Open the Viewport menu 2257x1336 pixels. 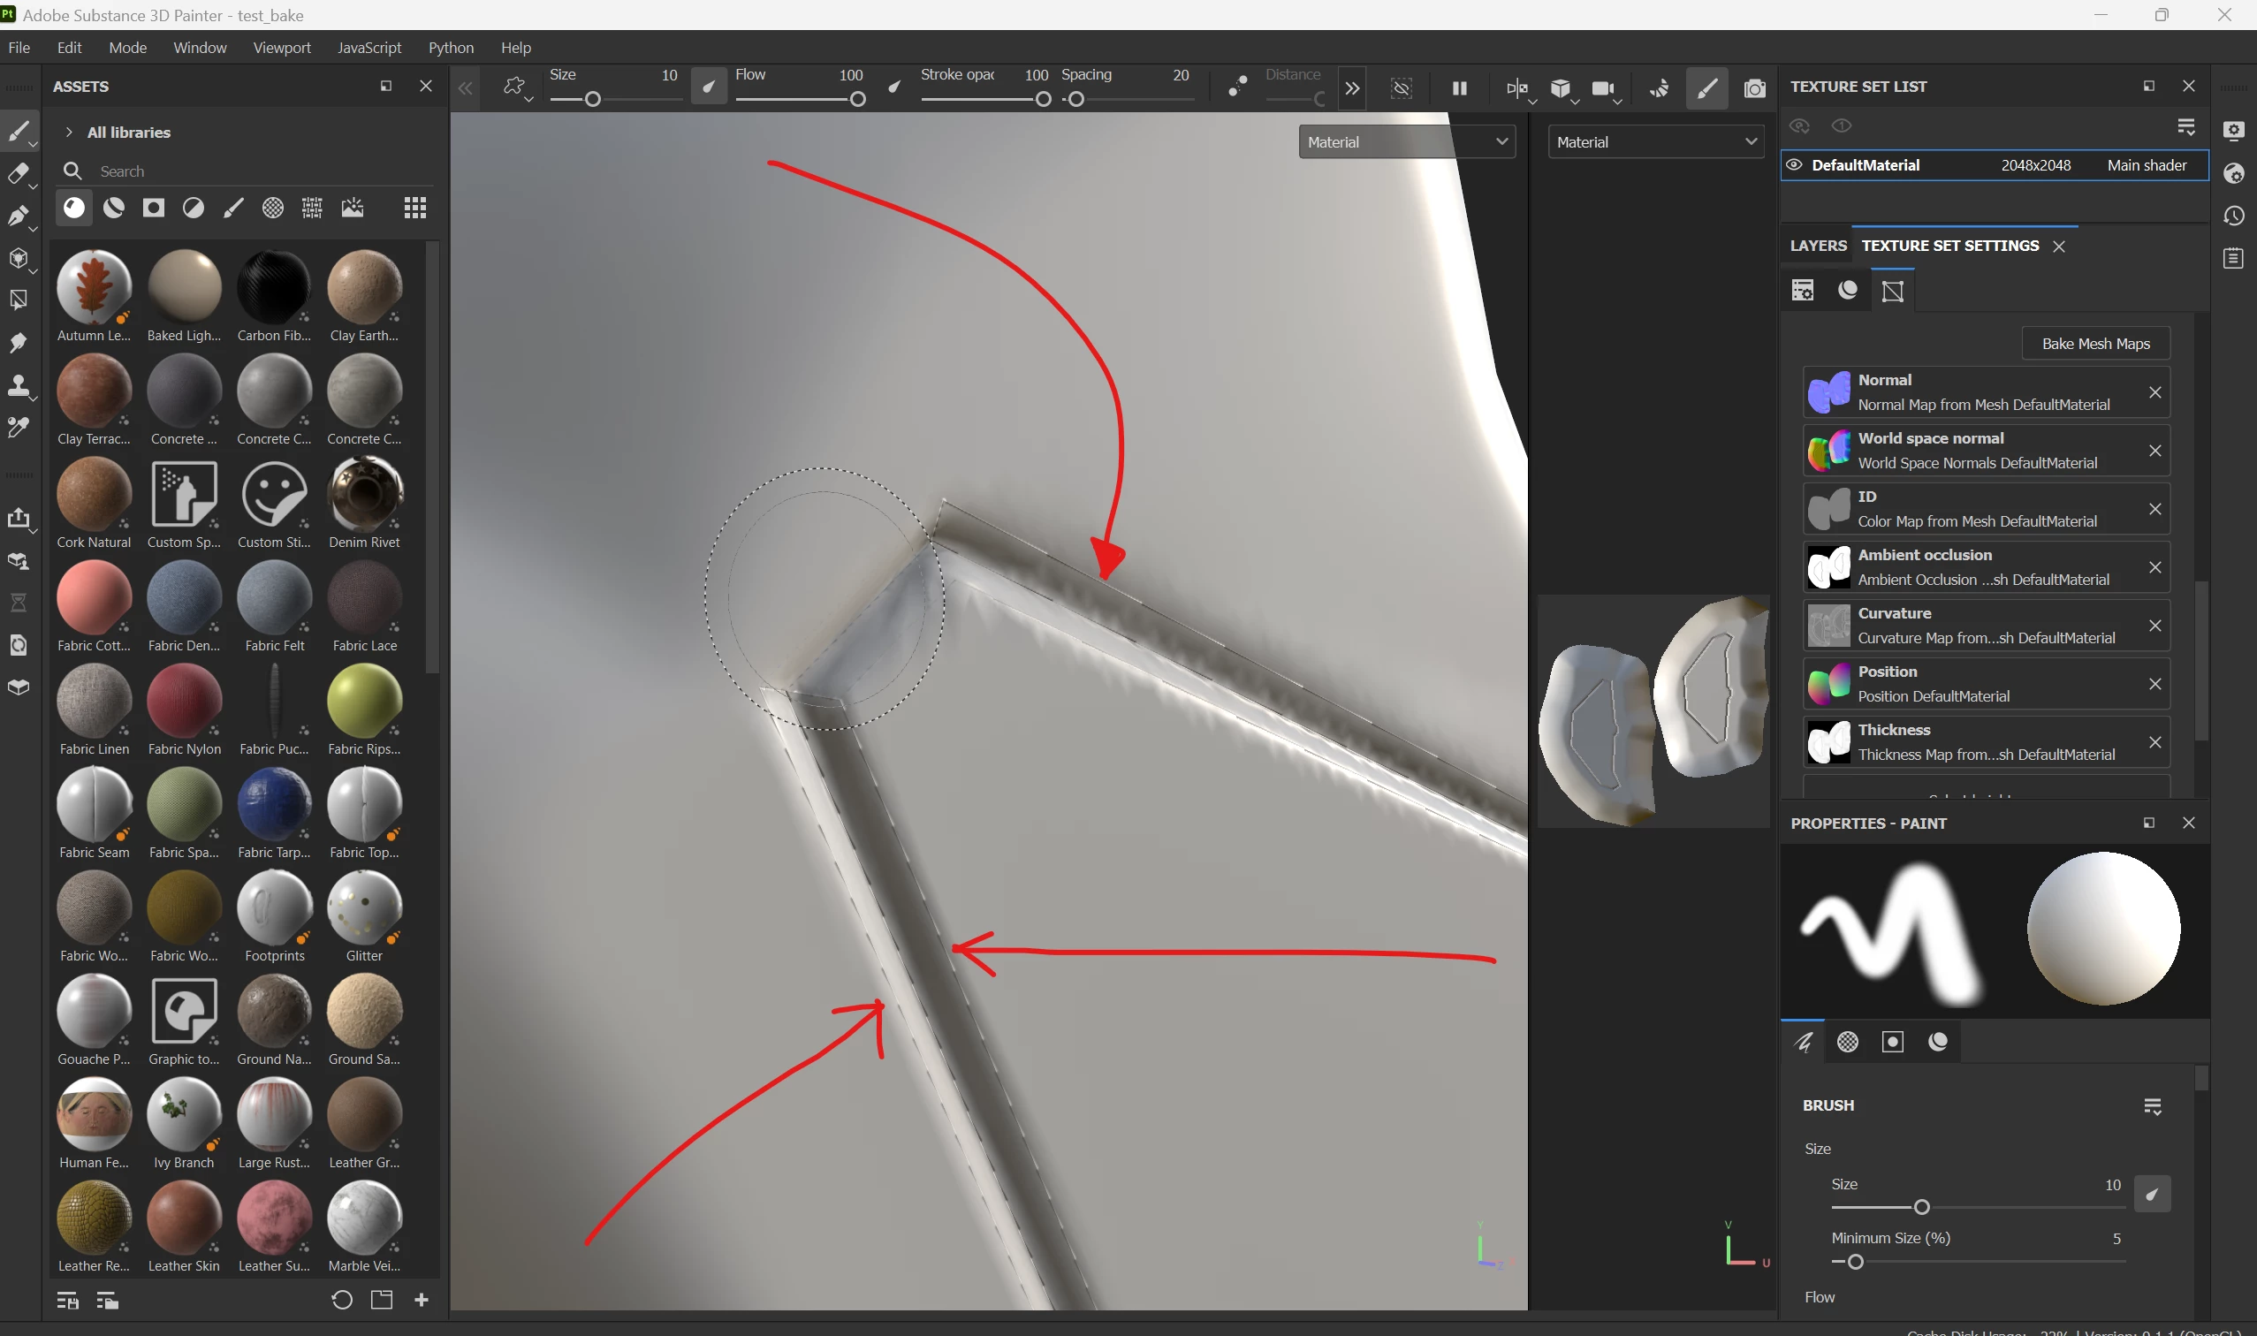click(281, 48)
